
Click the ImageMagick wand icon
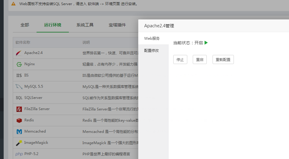click(19, 143)
